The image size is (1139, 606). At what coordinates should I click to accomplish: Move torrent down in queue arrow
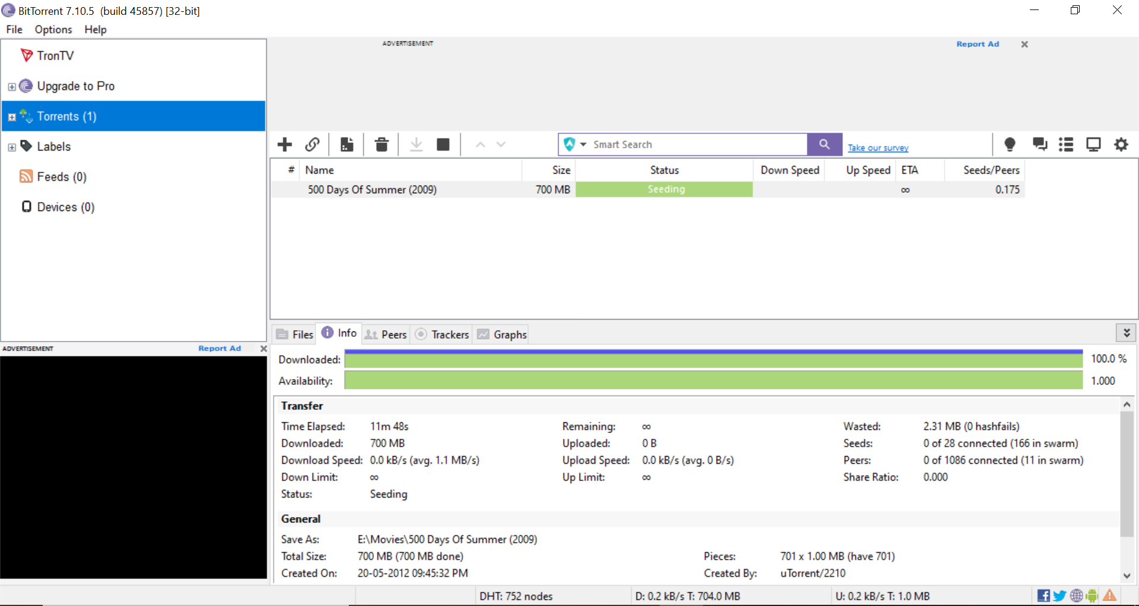coord(501,145)
